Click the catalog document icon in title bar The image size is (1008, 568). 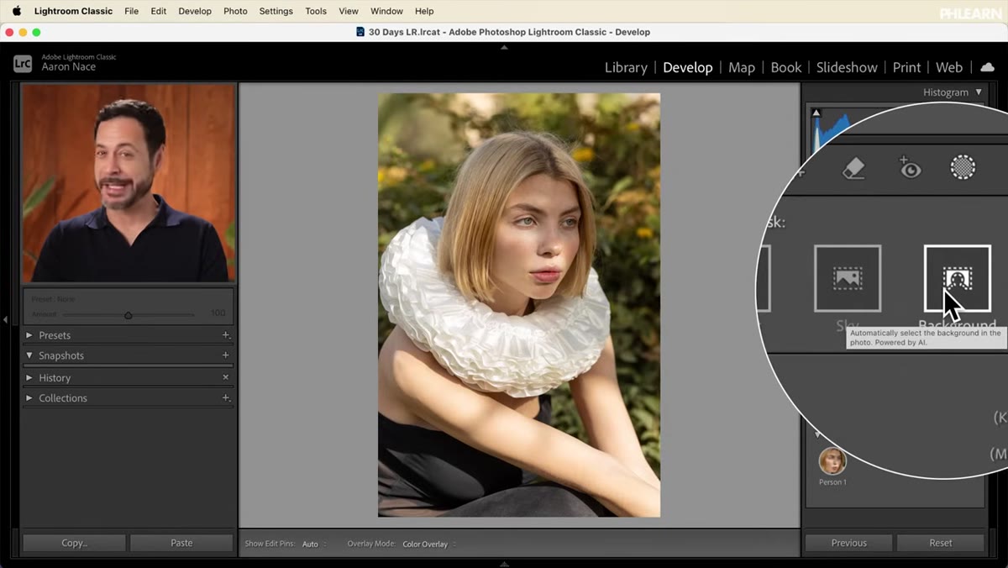[x=360, y=32]
